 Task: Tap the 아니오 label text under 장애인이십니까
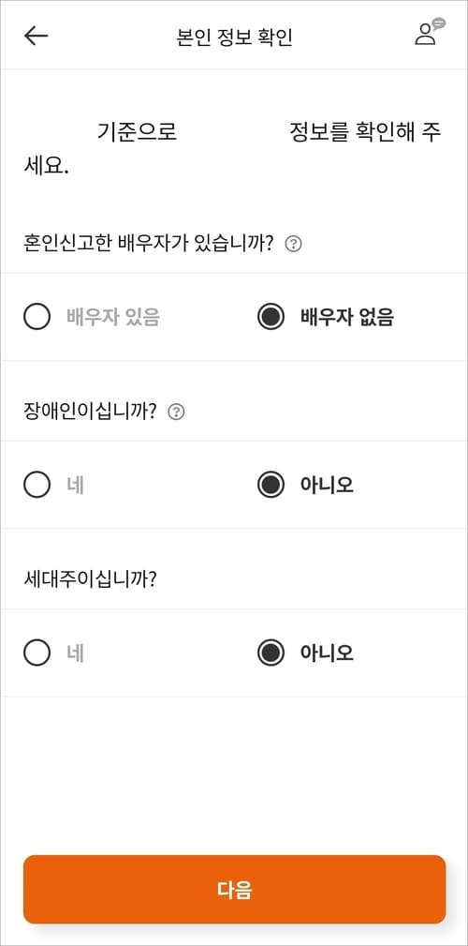pyautogui.click(x=327, y=485)
